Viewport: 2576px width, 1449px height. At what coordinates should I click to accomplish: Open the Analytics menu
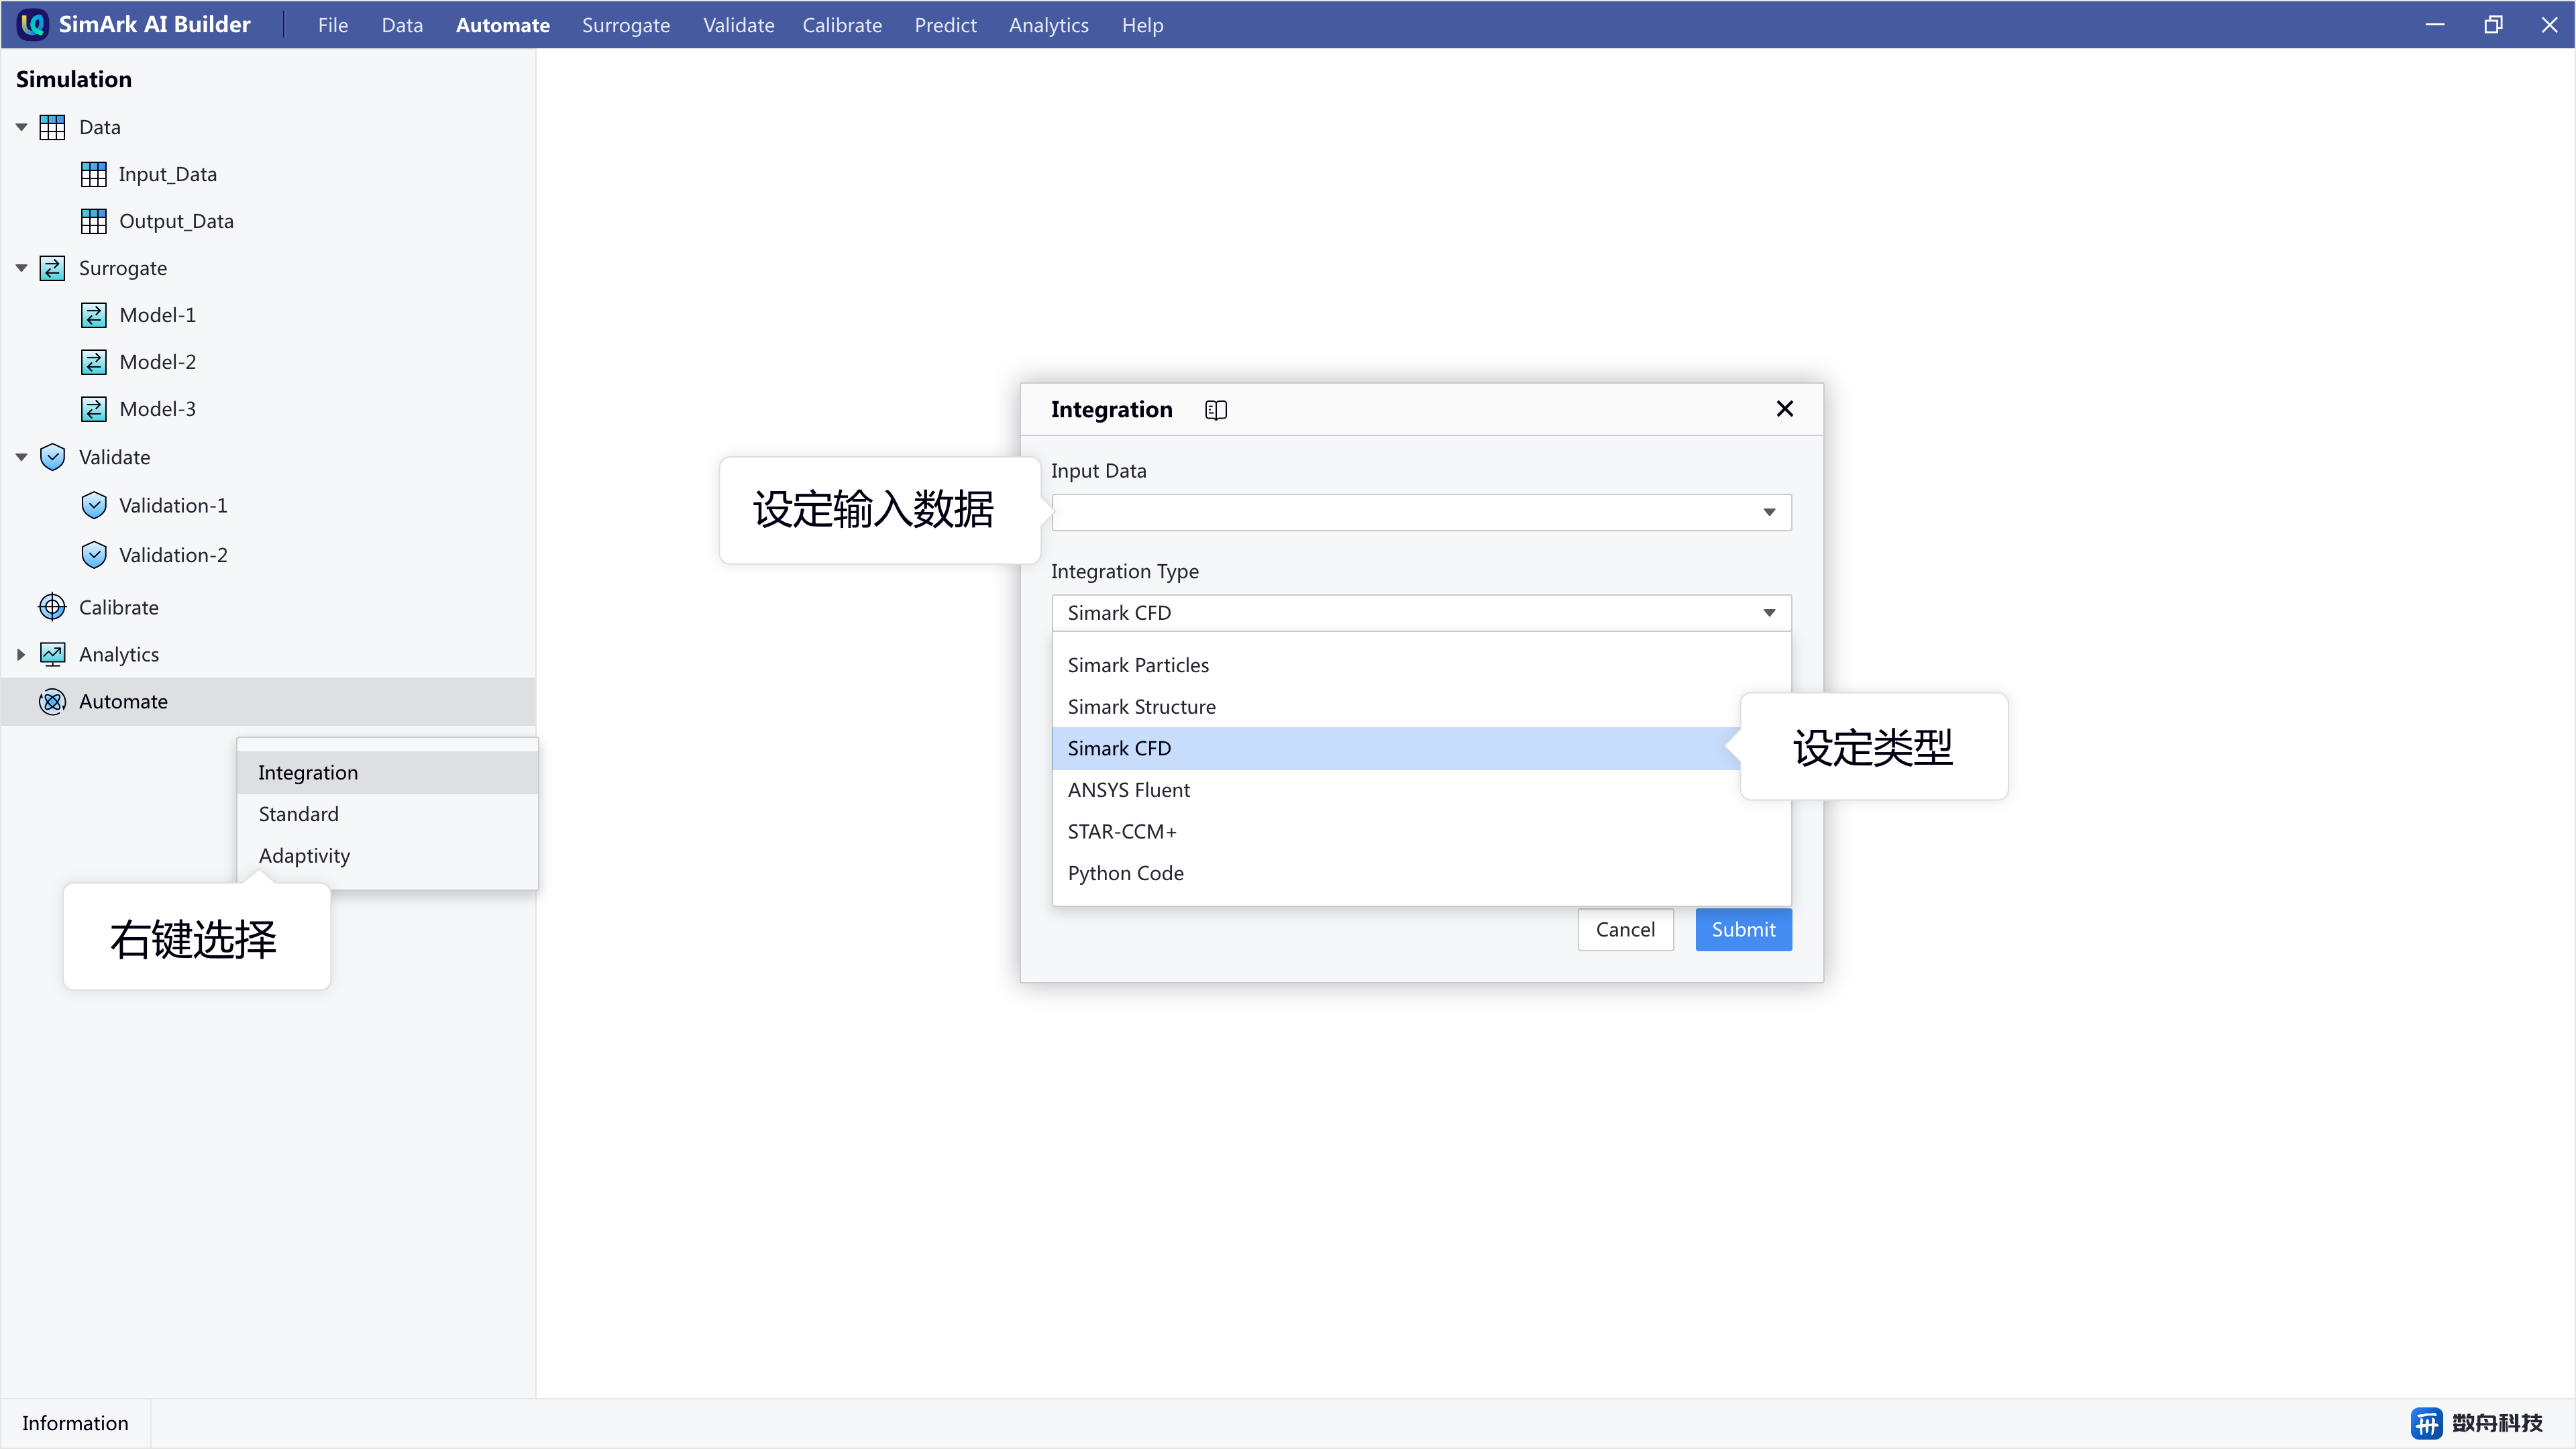(1049, 25)
